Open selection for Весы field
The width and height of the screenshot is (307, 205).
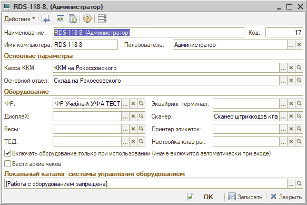pos(125,129)
